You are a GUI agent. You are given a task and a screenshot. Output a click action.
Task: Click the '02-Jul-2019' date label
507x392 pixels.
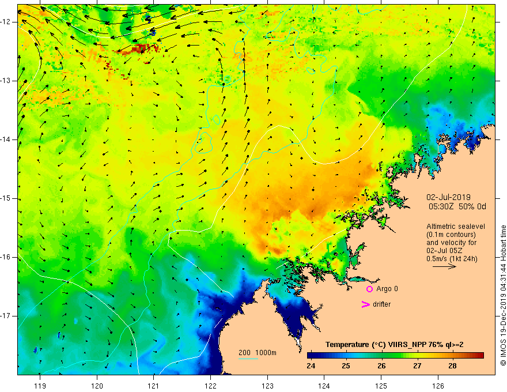pos(448,197)
